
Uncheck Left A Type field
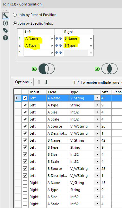click(25, 105)
